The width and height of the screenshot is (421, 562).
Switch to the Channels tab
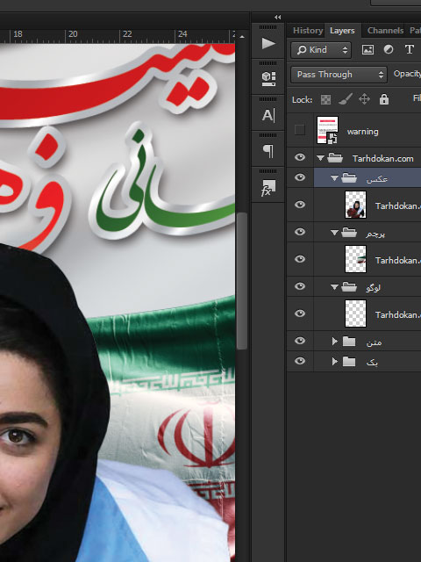point(385,31)
